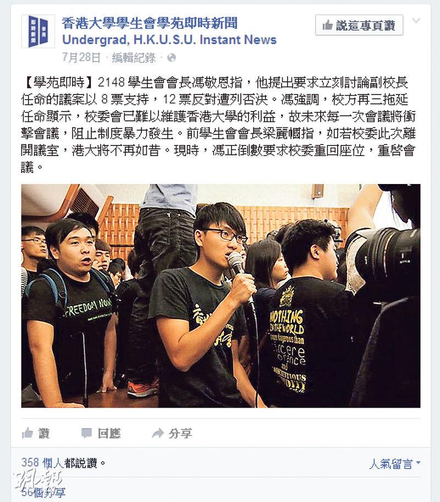
Task: Open 香港大學學生會學苑即時新聞 page title link
Action: tap(150, 23)
